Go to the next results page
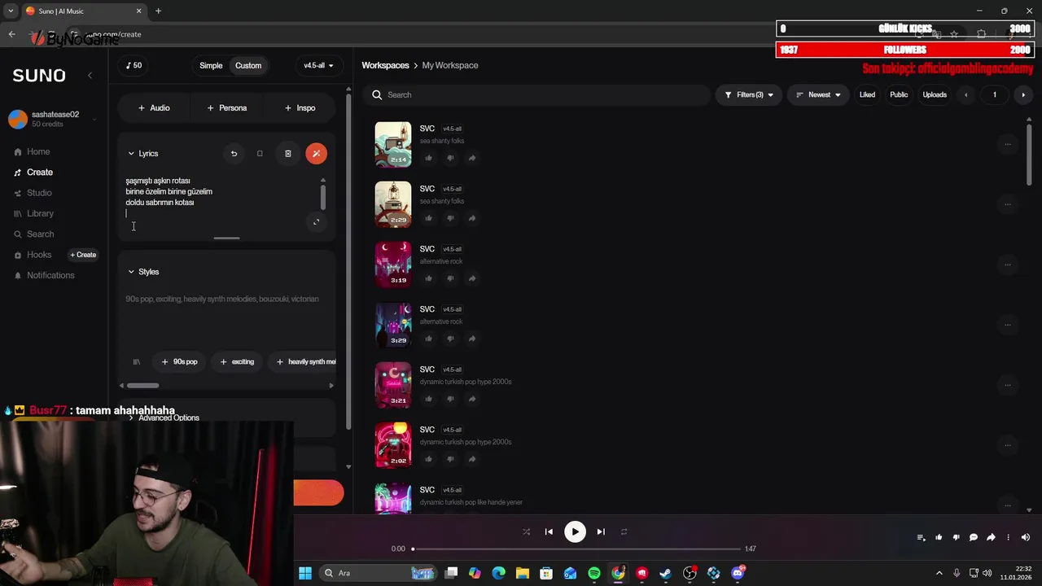This screenshot has height=586, width=1042. click(x=1023, y=95)
